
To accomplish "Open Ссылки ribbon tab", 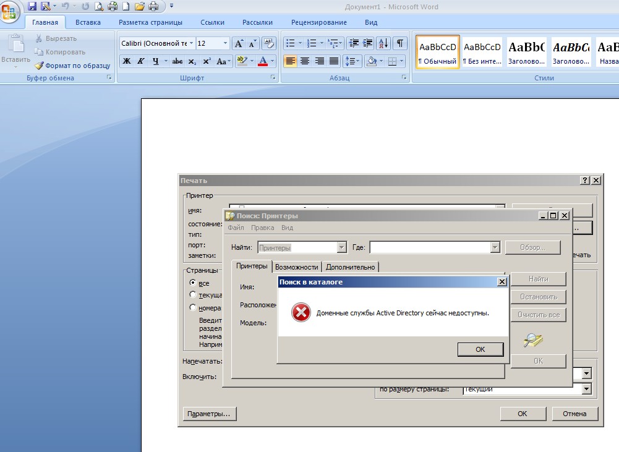I will 212,22.
